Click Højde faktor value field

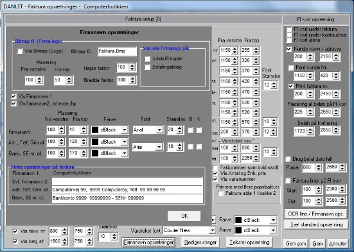tap(122, 67)
